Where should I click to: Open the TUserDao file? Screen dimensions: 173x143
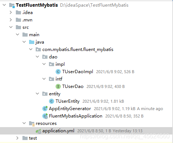(x=73, y=86)
